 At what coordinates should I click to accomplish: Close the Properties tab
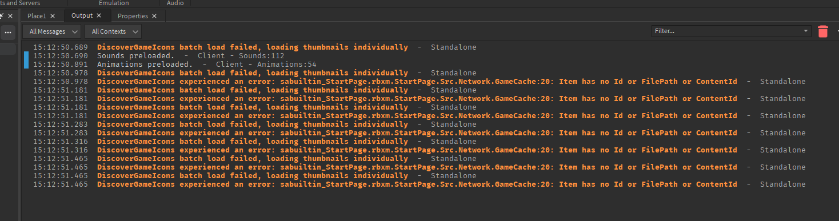(x=154, y=16)
